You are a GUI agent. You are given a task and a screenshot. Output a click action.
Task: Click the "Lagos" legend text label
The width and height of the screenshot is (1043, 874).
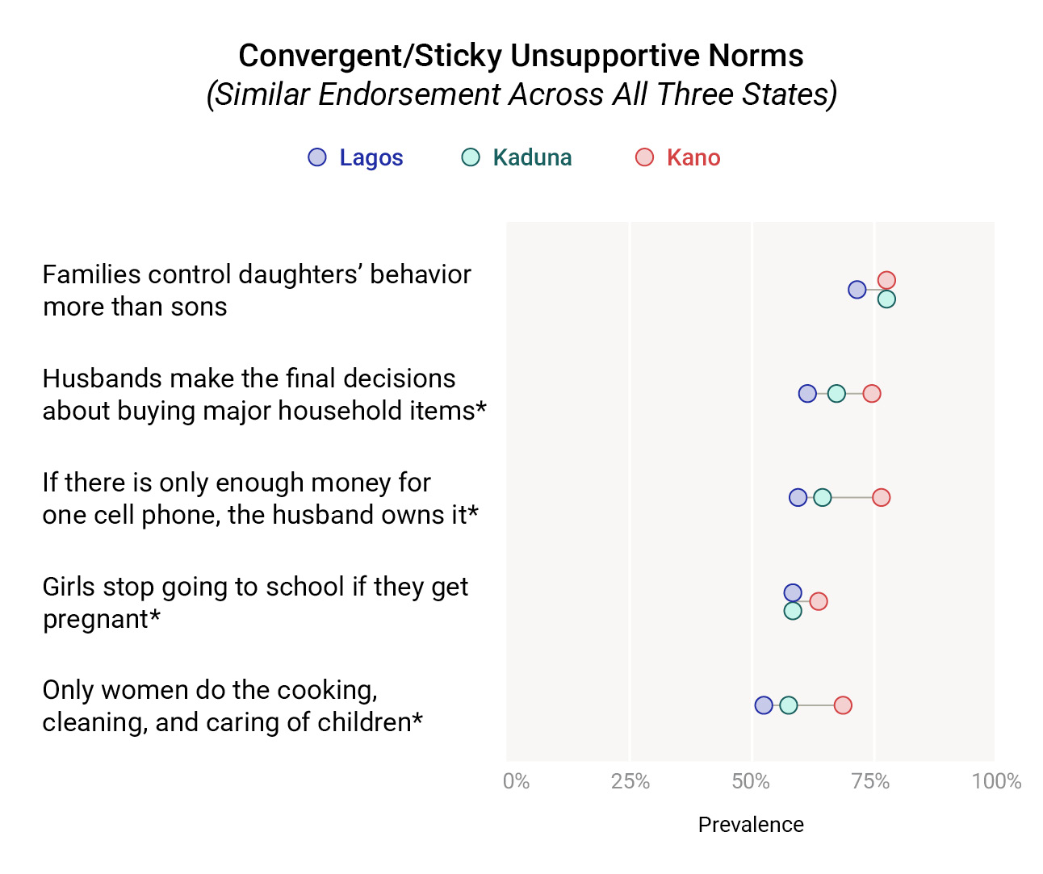[371, 157]
